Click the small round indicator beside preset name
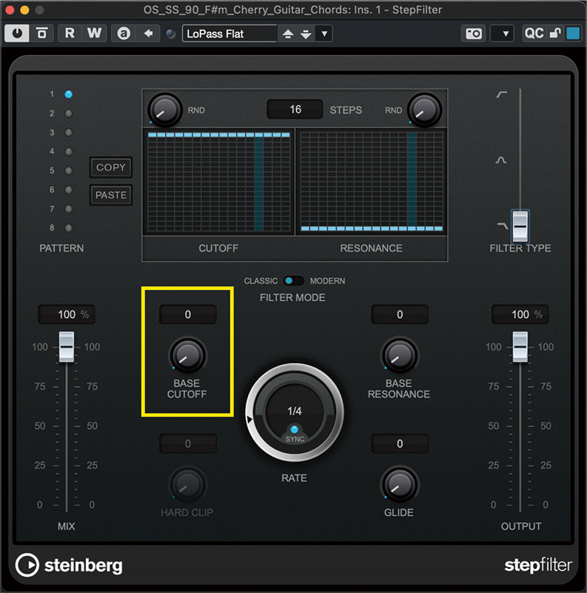This screenshot has width=587, height=593. tap(171, 33)
